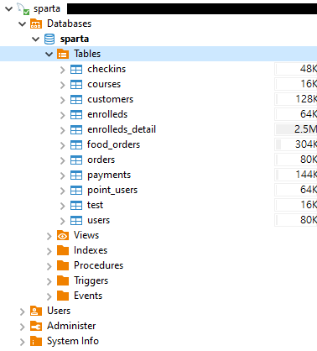Select the Administer label
This screenshot has width=317, height=351.
71,326
